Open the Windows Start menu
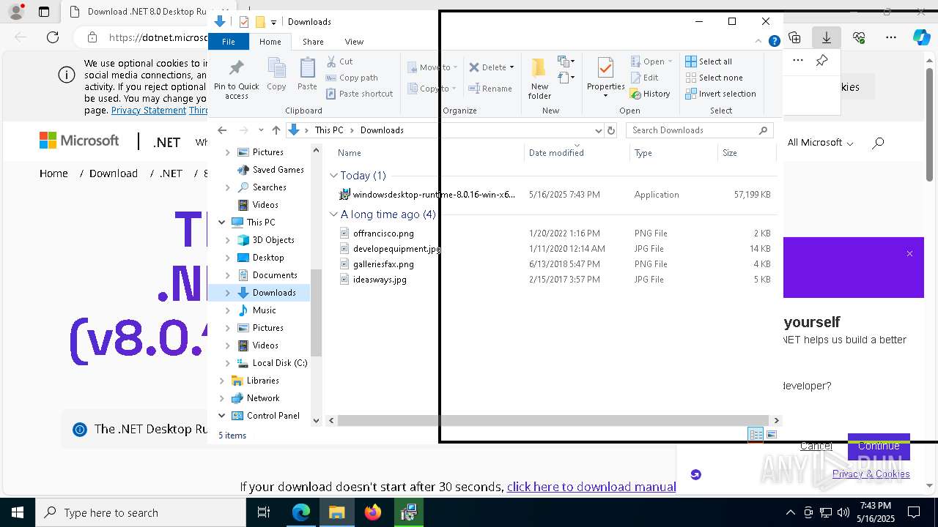 (18, 512)
